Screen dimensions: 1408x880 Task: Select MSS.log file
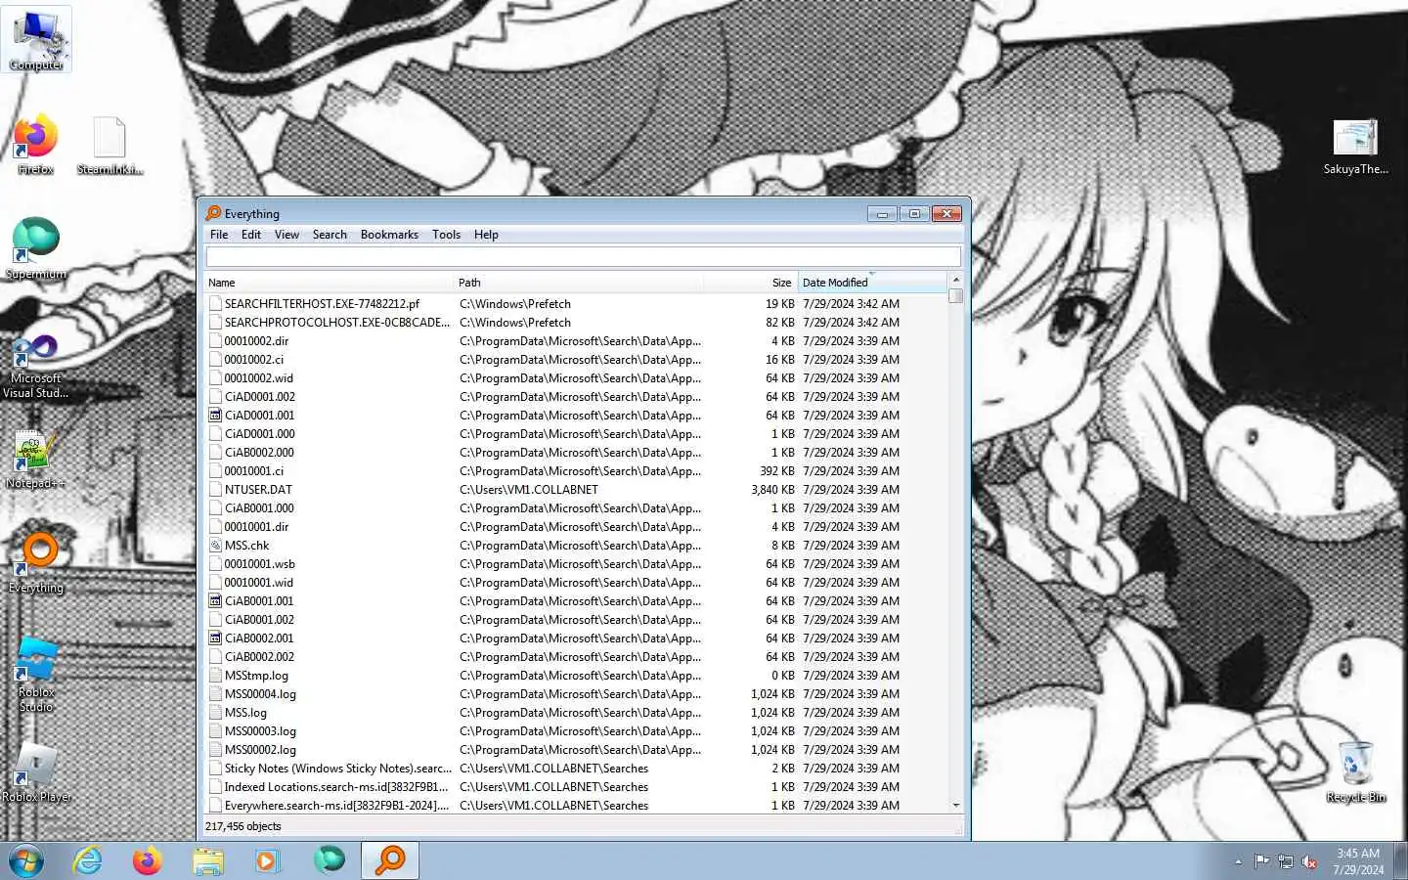(245, 713)
